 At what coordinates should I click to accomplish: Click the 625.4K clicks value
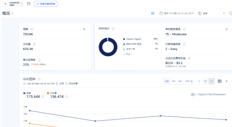(x=28, y=49)
